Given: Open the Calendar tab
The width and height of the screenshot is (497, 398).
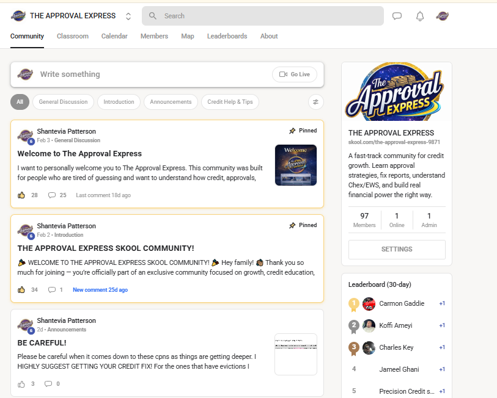Looking at the screenshot, I should [114, 36].
